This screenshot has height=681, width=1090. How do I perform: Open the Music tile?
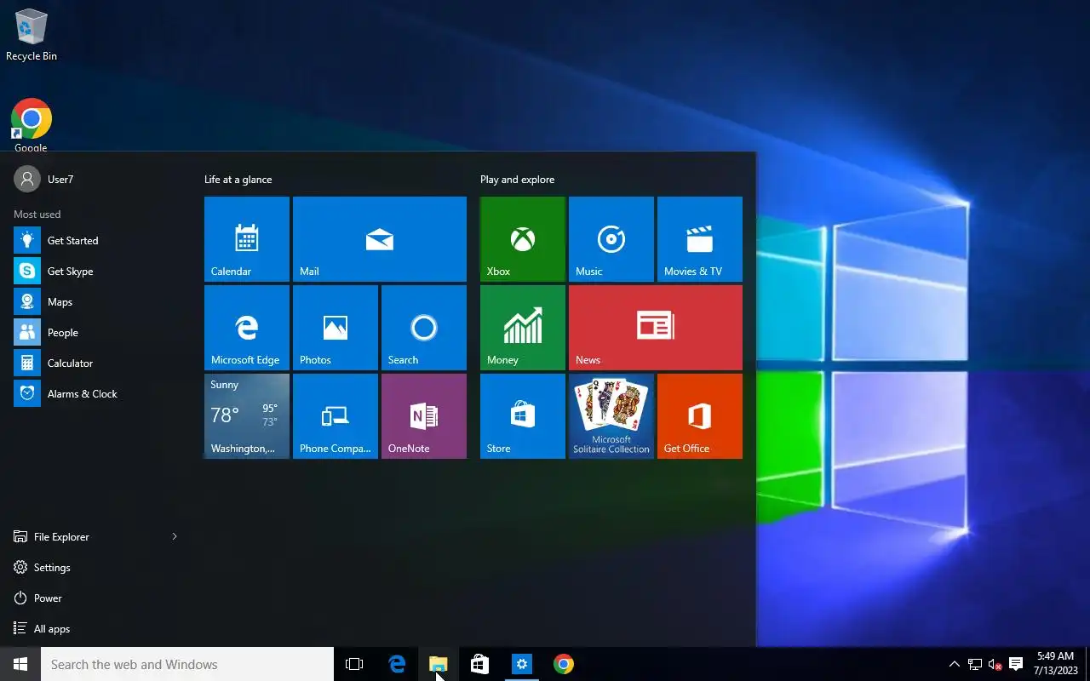point(611,239)
